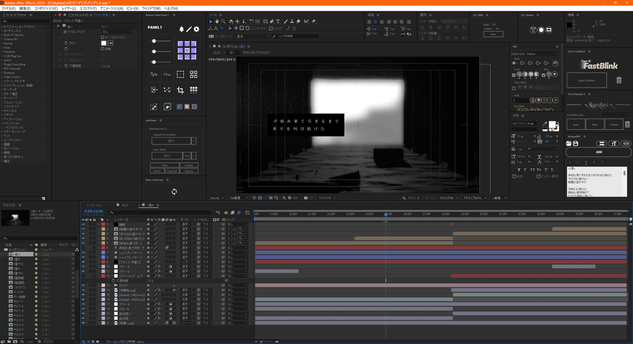
Task: Open the コンポジション(C) menu
Action: coord(46,9)
